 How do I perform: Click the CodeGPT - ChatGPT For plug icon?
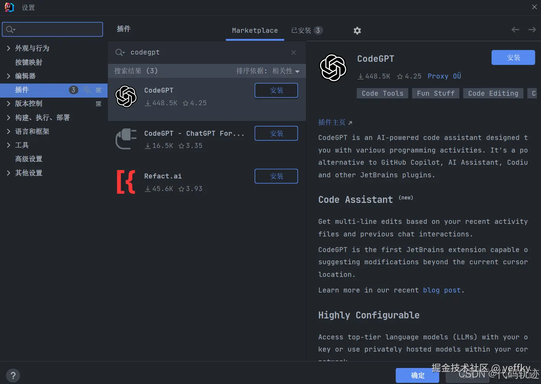tap(126, 139)
